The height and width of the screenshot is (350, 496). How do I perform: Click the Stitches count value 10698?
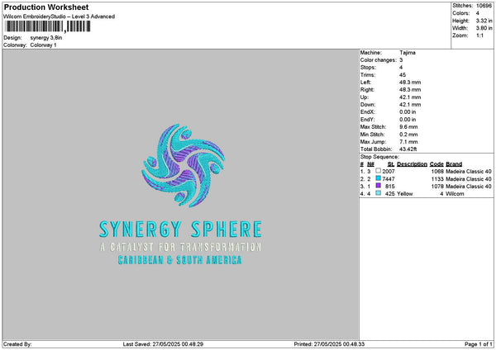point(484,6)
